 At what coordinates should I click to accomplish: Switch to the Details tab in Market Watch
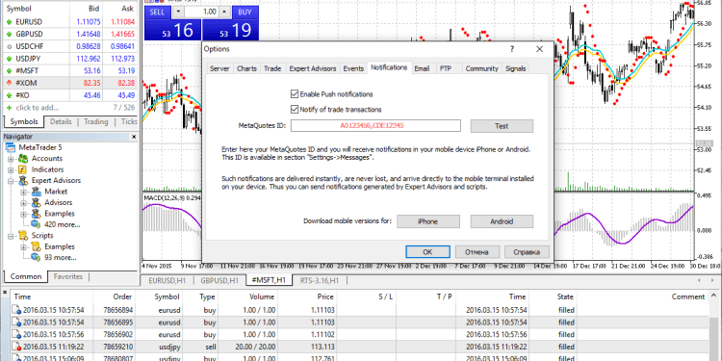point(61,122)
